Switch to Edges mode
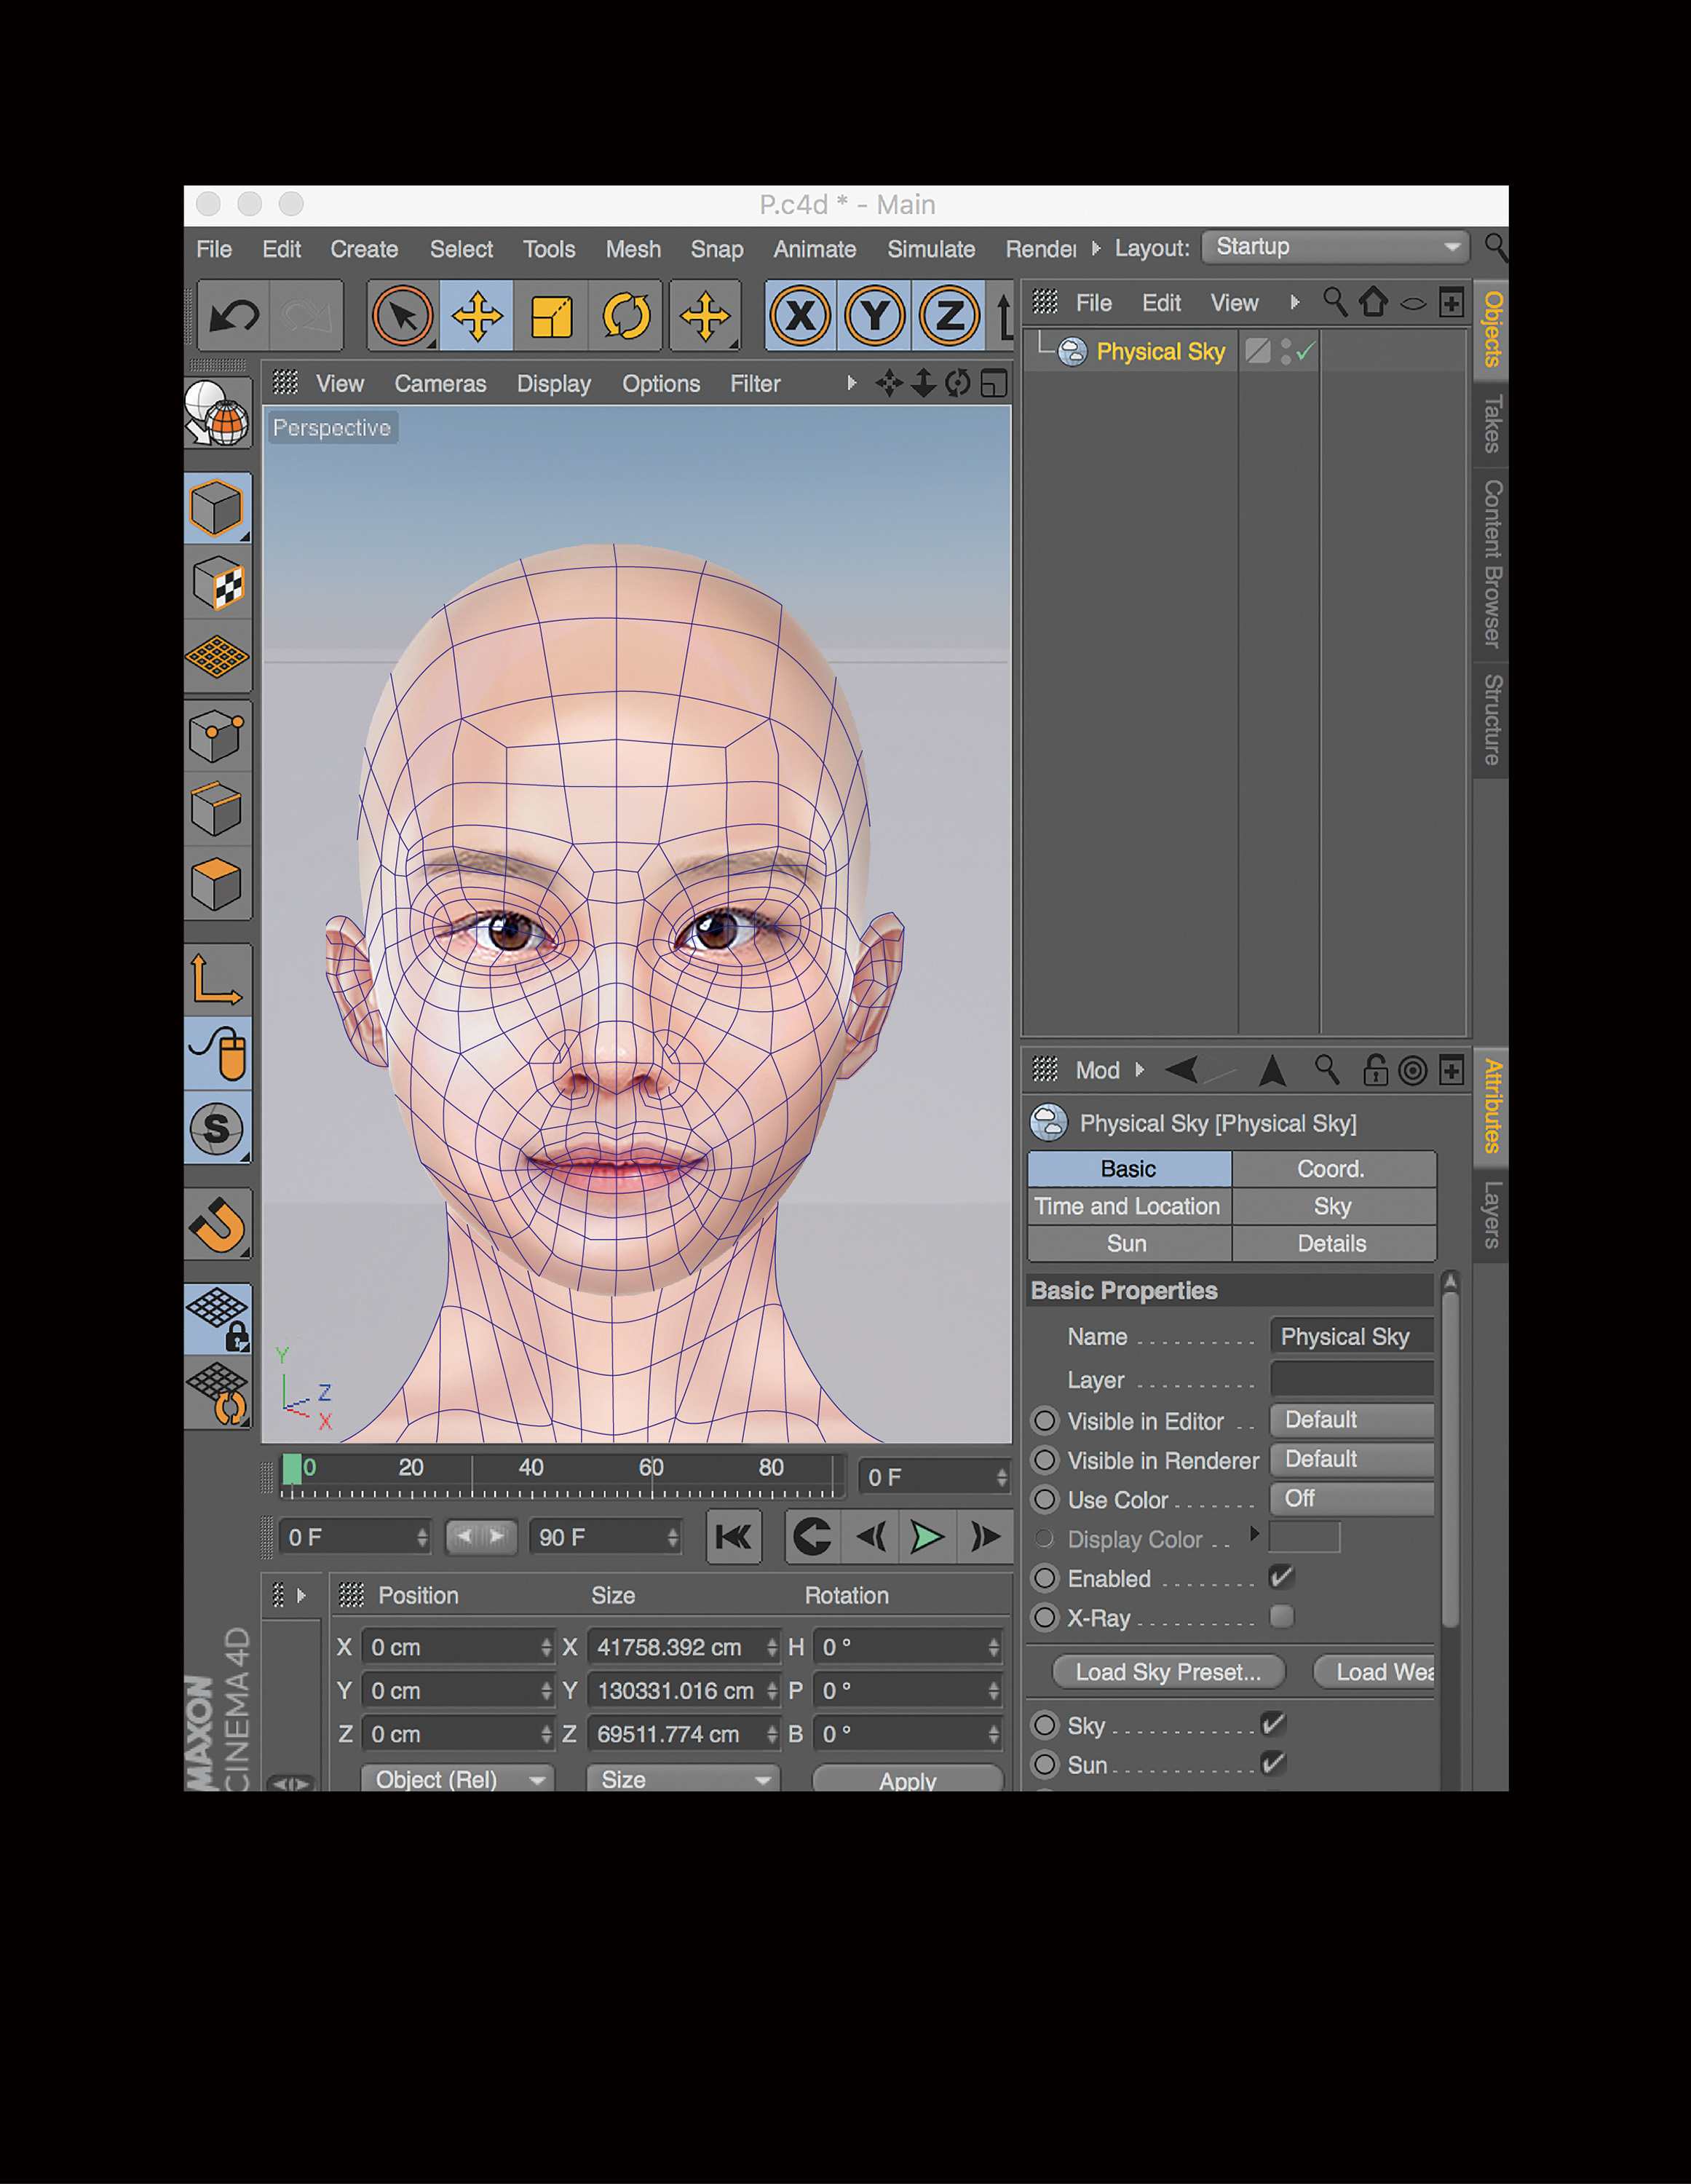 tap(217, 809)
